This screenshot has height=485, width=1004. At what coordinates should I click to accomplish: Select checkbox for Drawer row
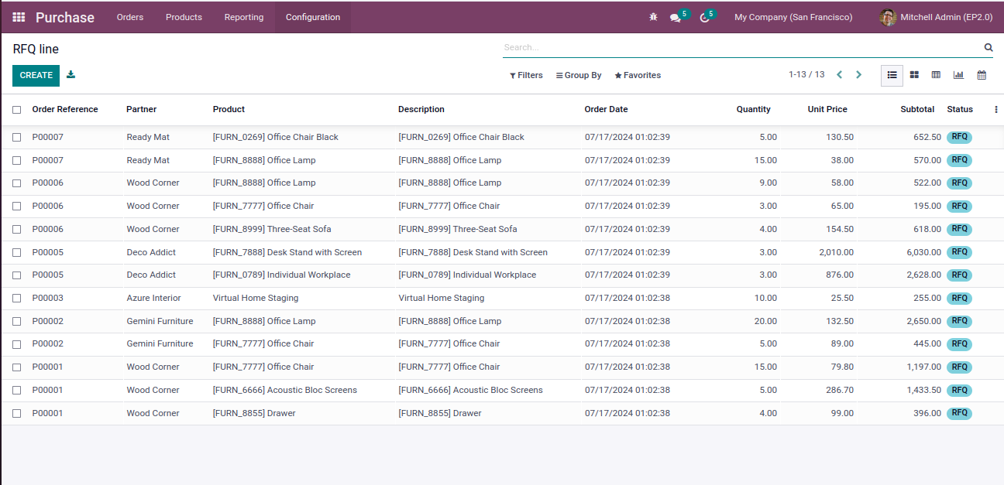pos(17,413)
